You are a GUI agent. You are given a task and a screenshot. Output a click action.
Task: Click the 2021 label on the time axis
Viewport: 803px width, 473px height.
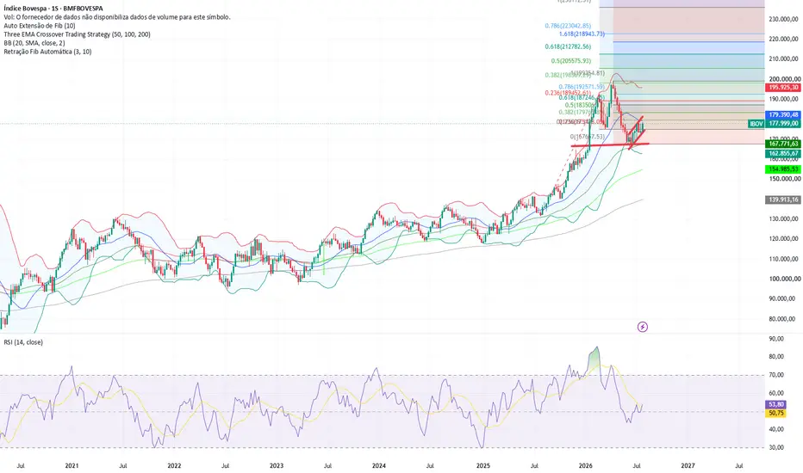(72, 466)
